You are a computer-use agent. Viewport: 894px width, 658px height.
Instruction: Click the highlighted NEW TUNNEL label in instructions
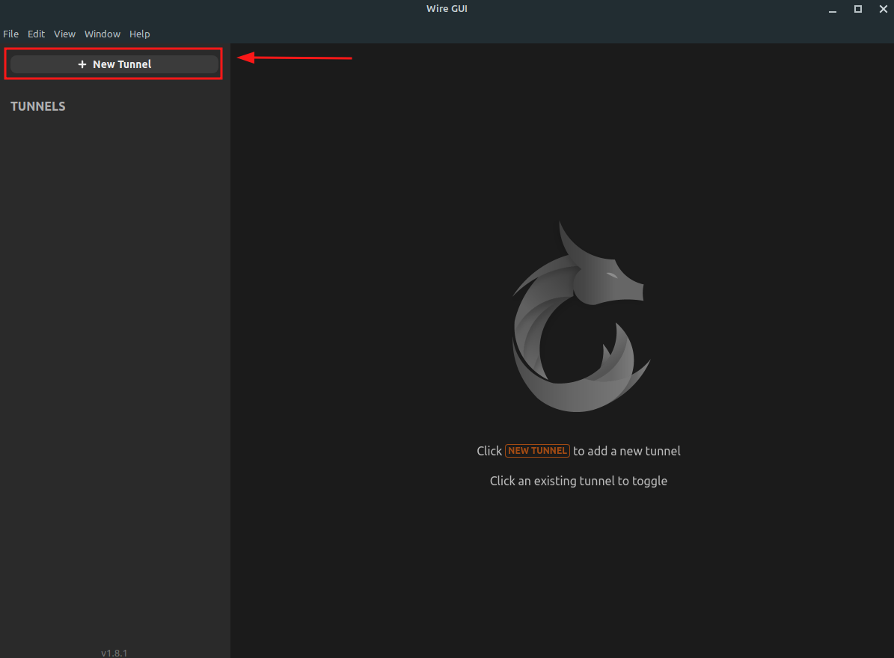537,450
